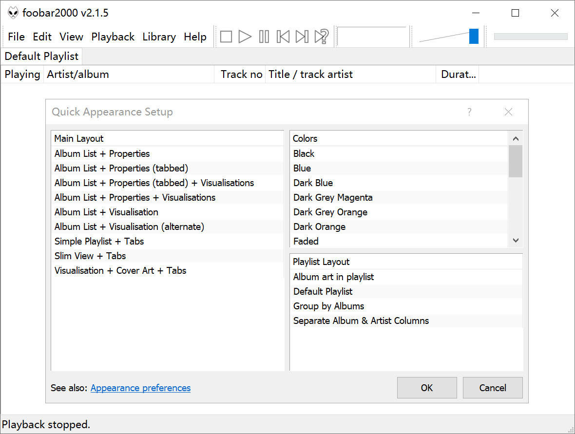Open the Playback menu
Screen dimensions: 575x434
(x=113, y=37)
